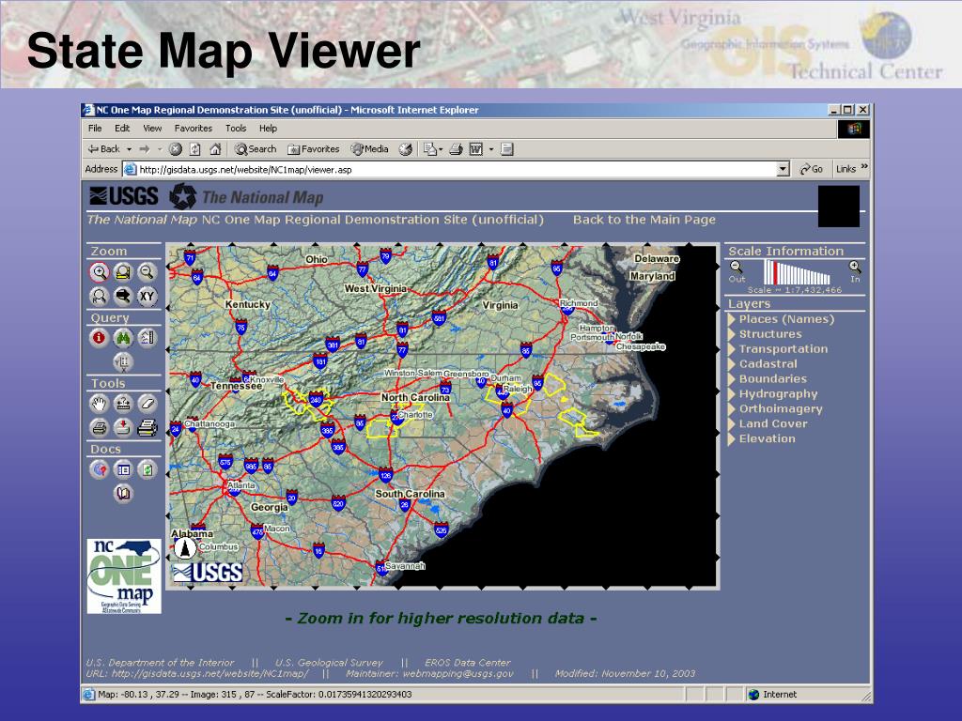Click the zoom to previous extent icon
Image resolution: width=962 pixels, height=721 pixels.
point(100,296)
